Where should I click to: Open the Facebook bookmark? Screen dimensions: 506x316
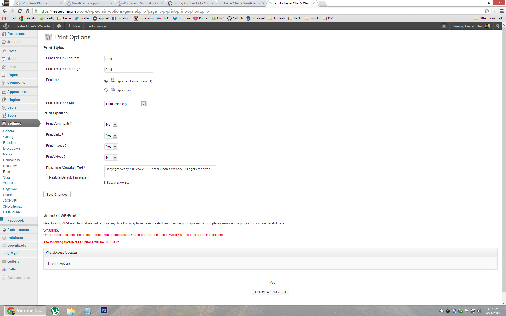[x=121, y=18]
